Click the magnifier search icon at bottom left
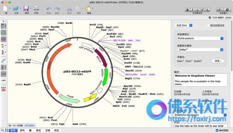The image size is (233, 133). click(x=2, y=130)
